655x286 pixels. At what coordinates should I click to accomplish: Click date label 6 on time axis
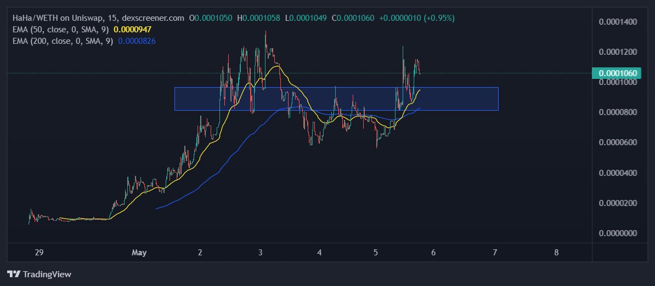pyautogui.click(x=433, y=252)
